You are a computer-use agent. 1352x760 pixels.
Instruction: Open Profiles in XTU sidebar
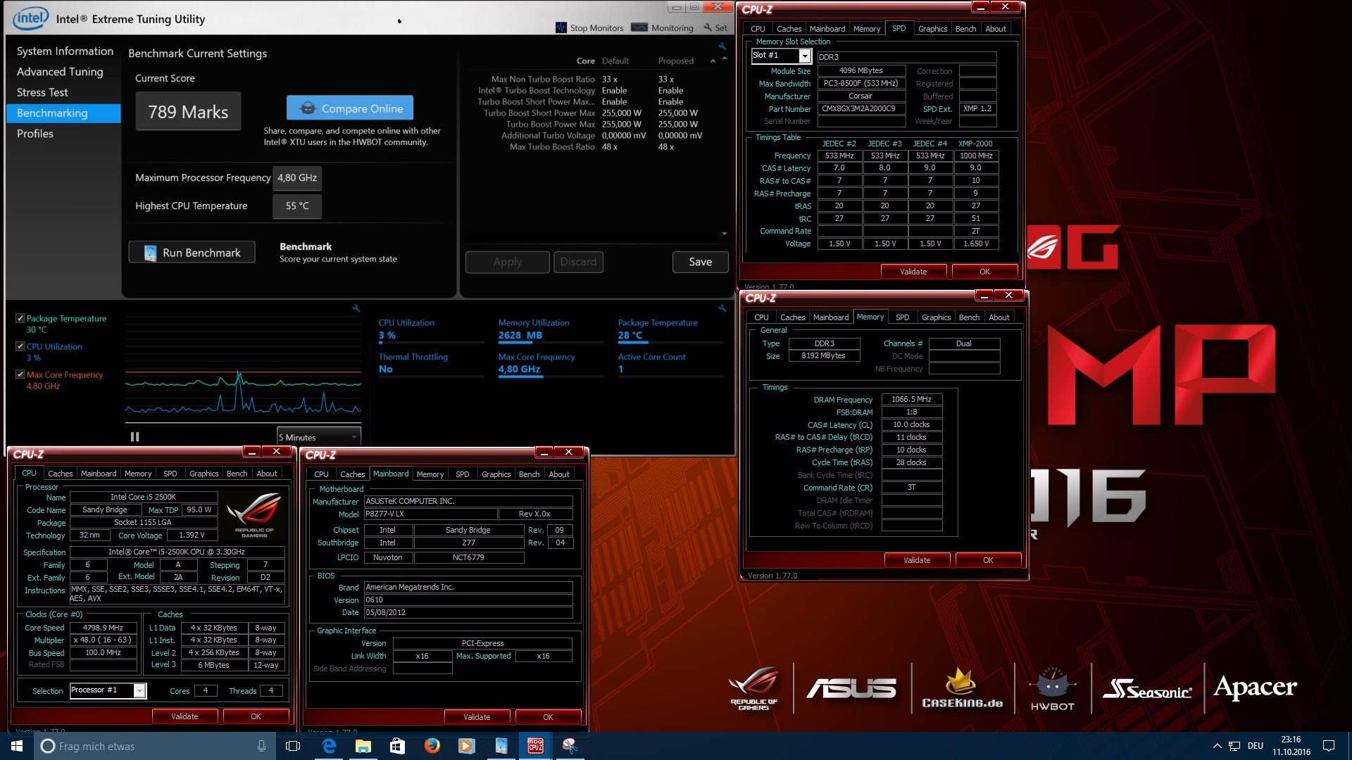coord(35,134)
